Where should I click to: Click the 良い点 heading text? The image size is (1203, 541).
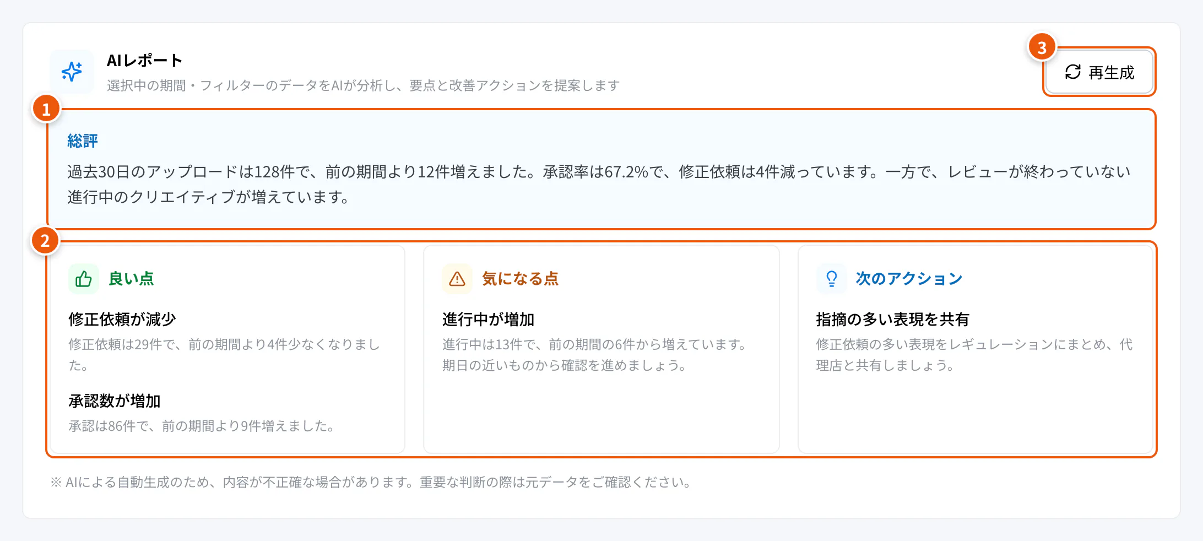pyautogui.click(x=131, y=279)
